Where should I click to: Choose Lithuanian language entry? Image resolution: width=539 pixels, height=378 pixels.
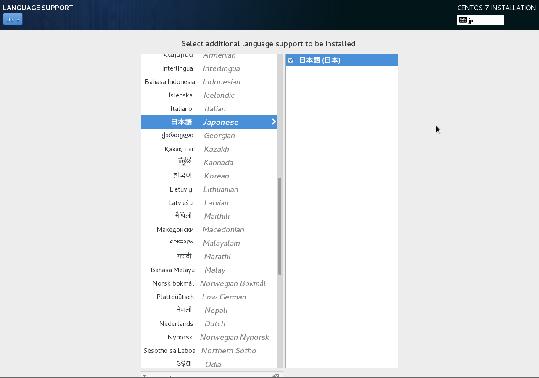pos(209,189)
